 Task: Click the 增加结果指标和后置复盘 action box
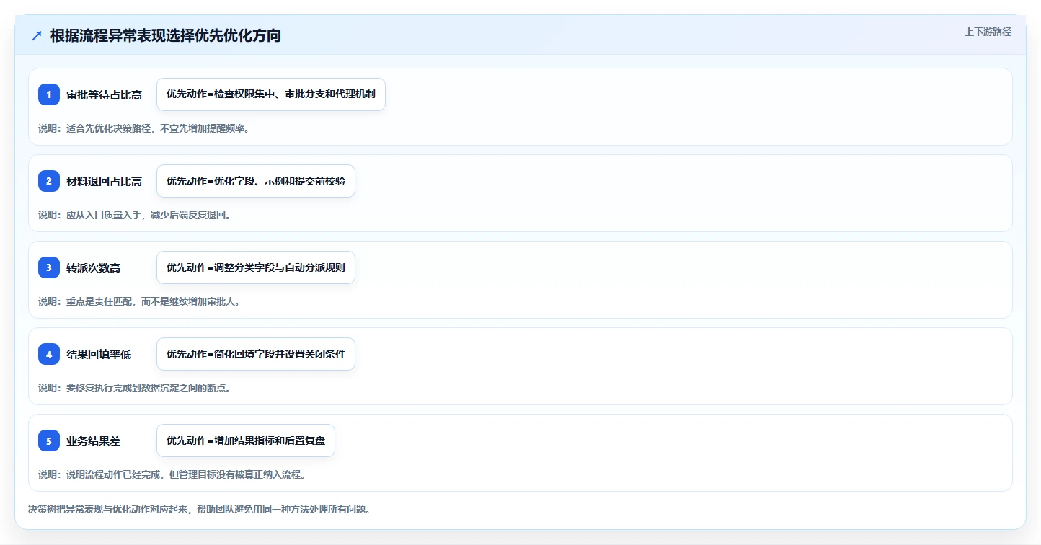246,440
